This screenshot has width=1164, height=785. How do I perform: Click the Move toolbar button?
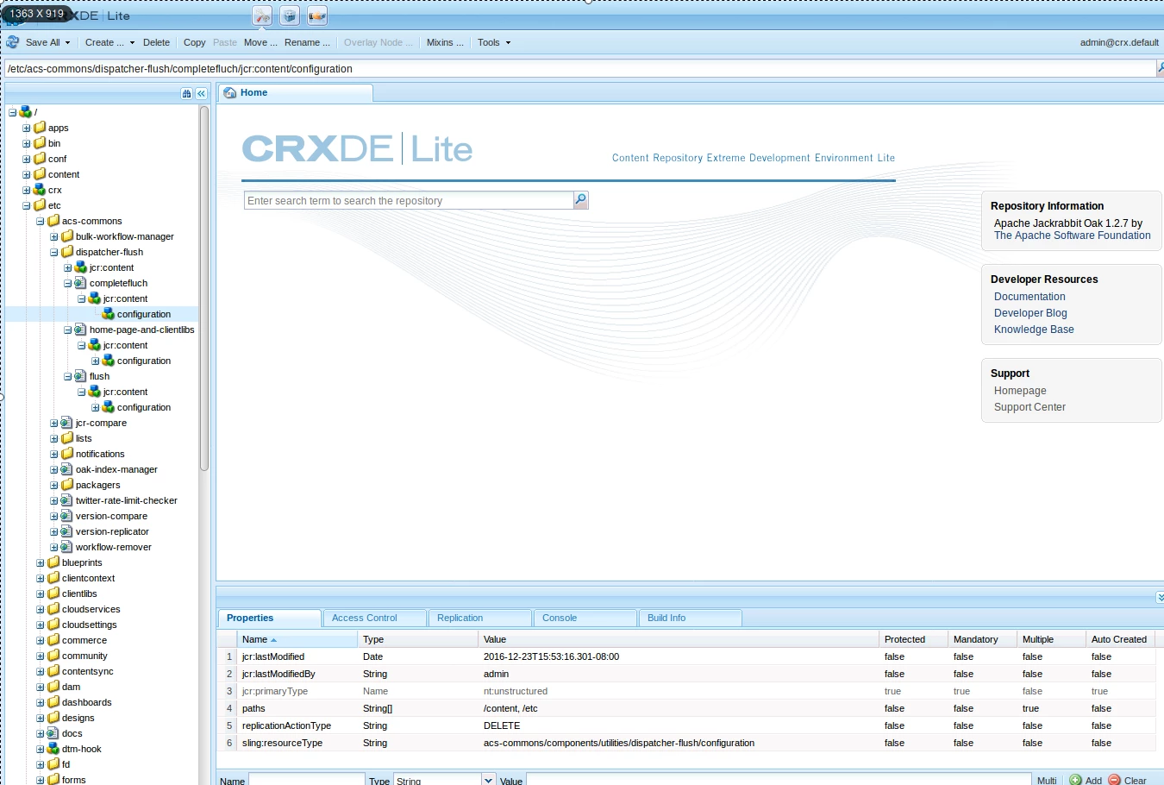tap(260, 42)
